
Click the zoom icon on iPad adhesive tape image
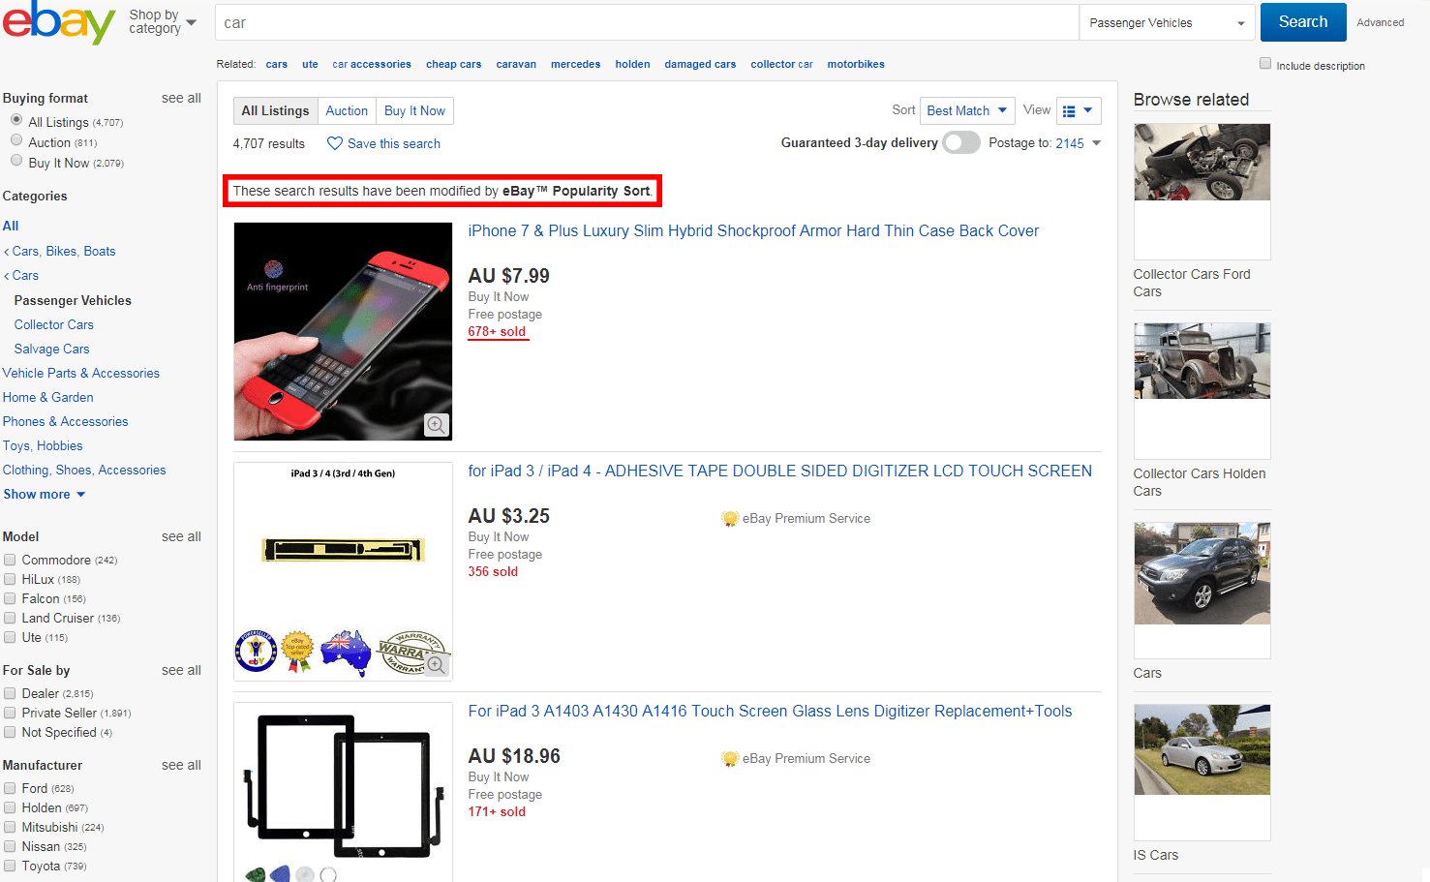[437, 665]
